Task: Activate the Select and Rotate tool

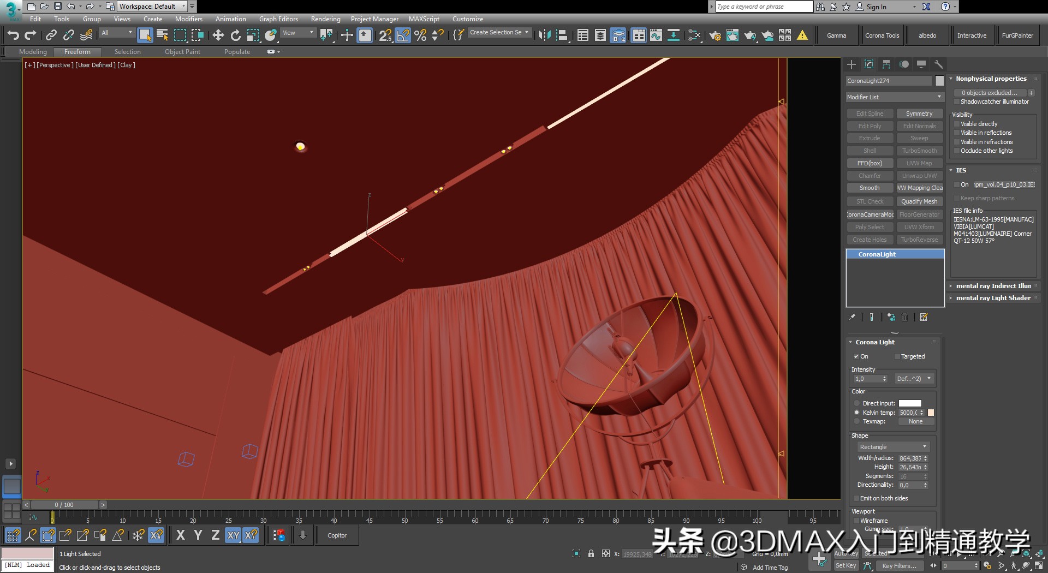Action: pyautogui.click(x=235, y=35)
